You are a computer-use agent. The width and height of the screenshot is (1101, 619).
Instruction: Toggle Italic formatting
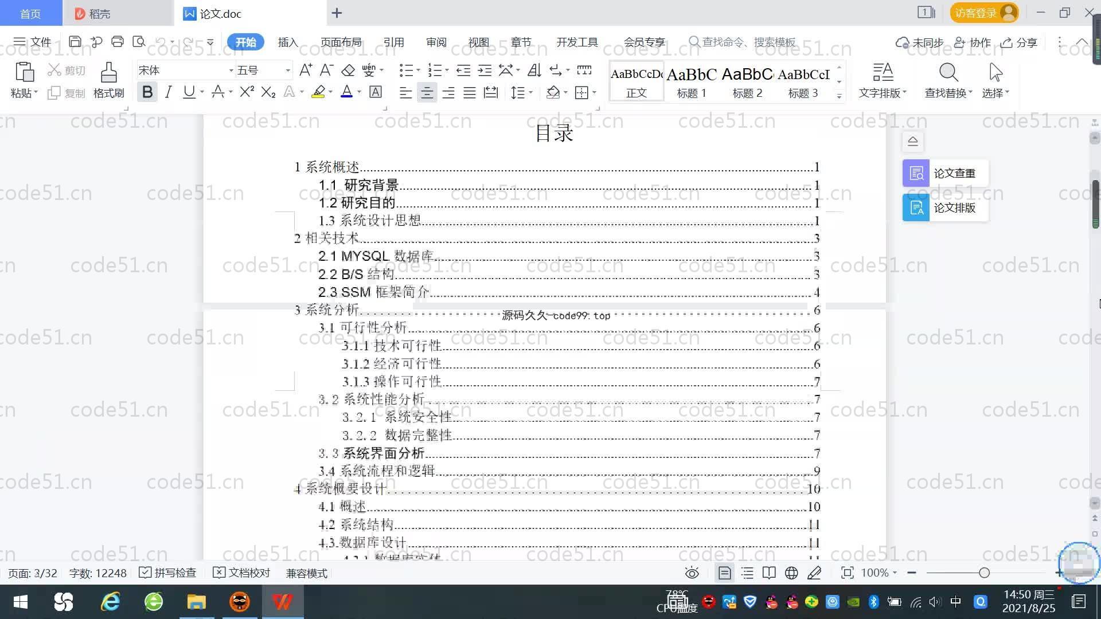click(168, 92)
